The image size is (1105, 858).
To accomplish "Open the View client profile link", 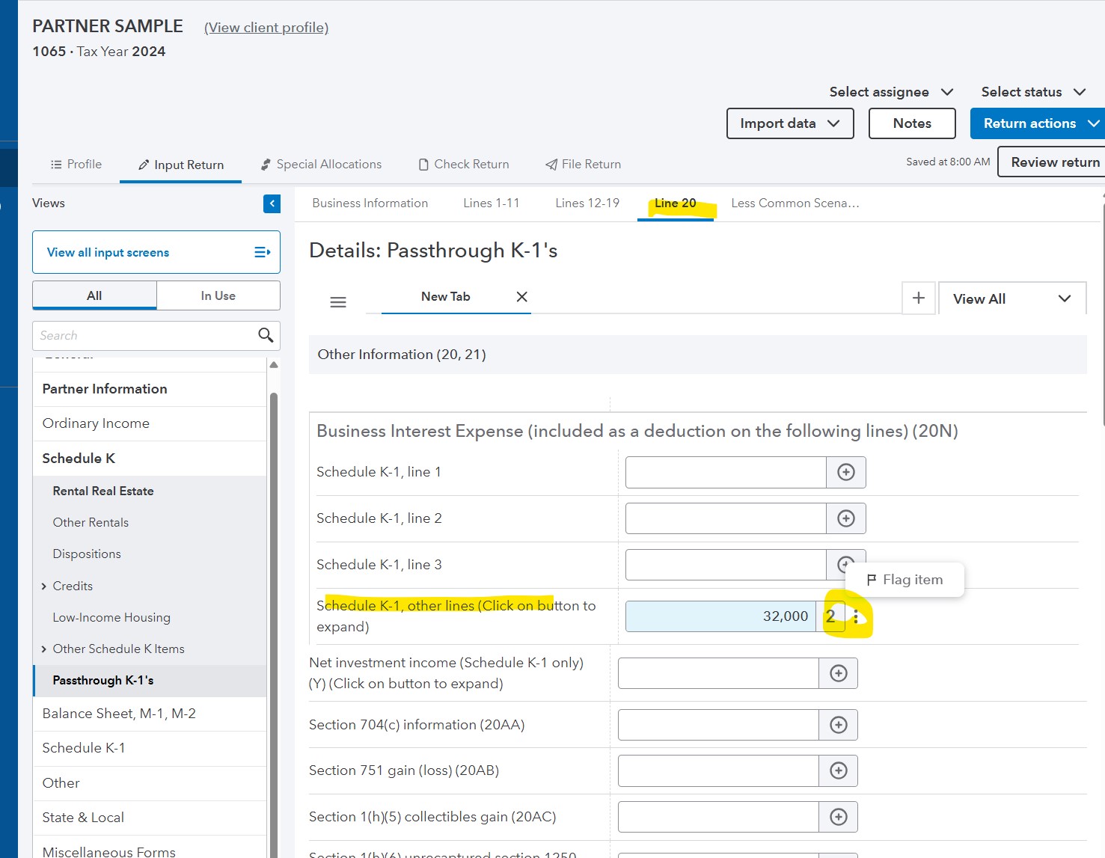I will point(266,27).
